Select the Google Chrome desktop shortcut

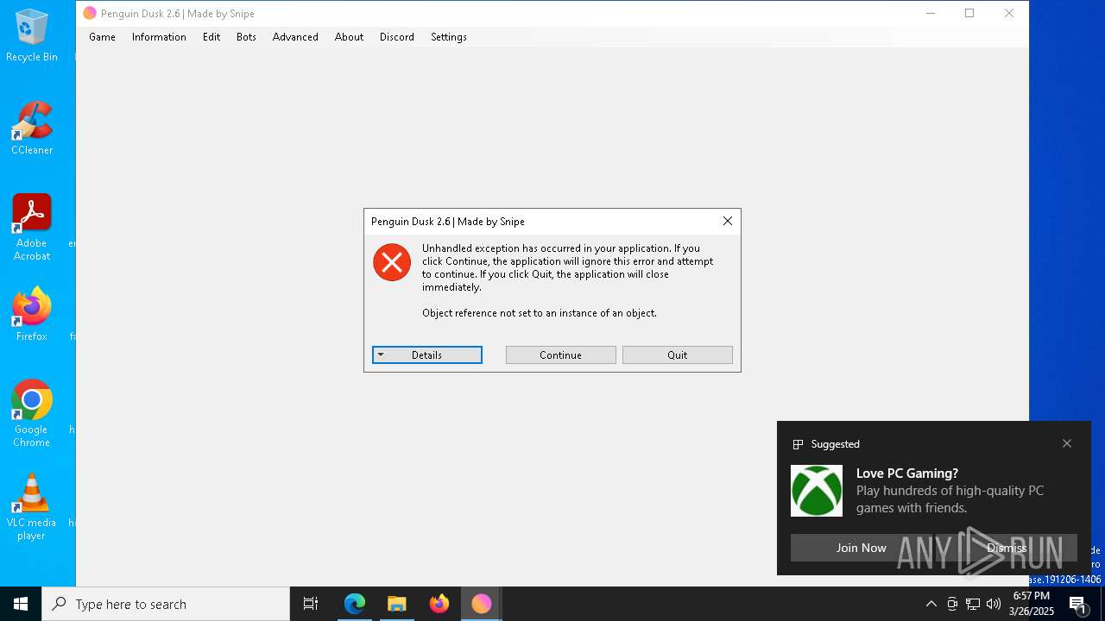pos(32,414)
